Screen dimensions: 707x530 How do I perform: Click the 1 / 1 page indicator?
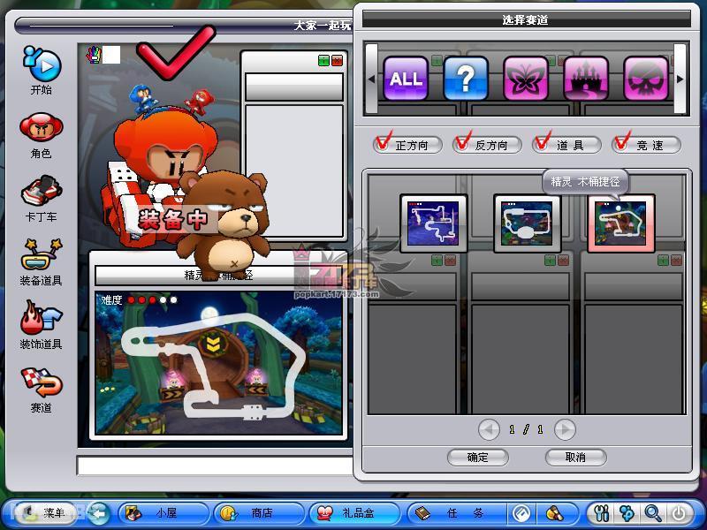pyautogui.click(x=526, y=429)
